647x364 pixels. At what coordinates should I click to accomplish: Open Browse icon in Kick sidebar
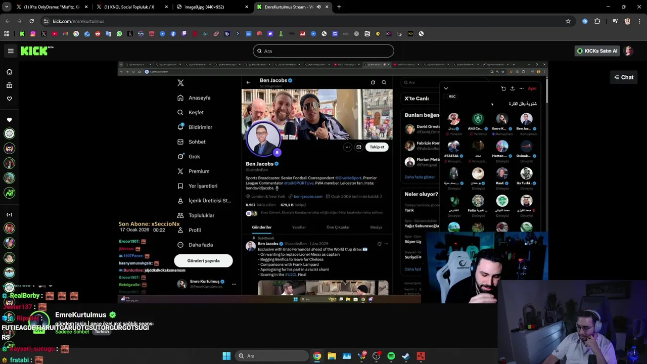pos(9,85)
